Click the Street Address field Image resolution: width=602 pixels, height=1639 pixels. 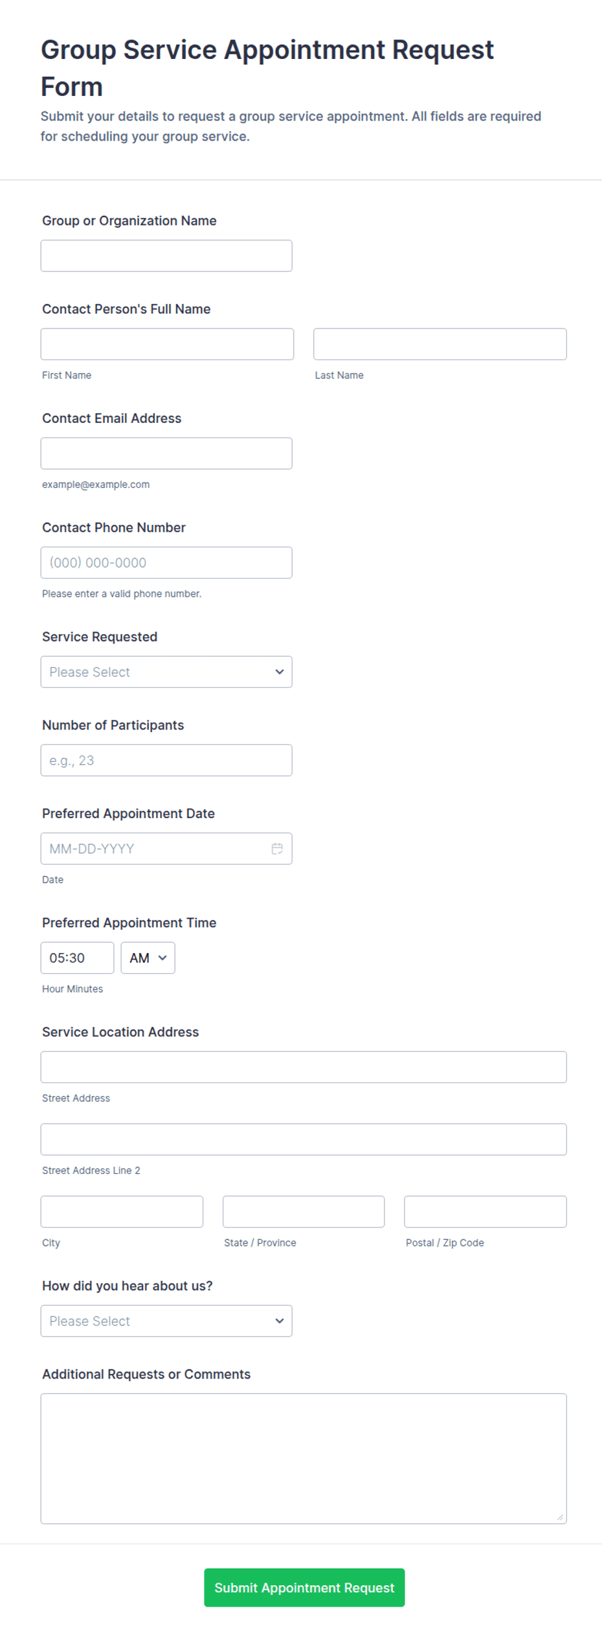(304, 1067)
